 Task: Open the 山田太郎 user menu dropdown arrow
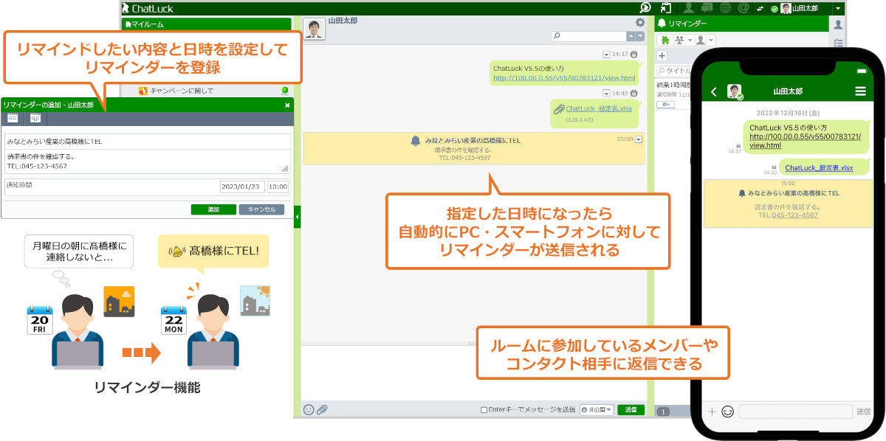(839, 9)
